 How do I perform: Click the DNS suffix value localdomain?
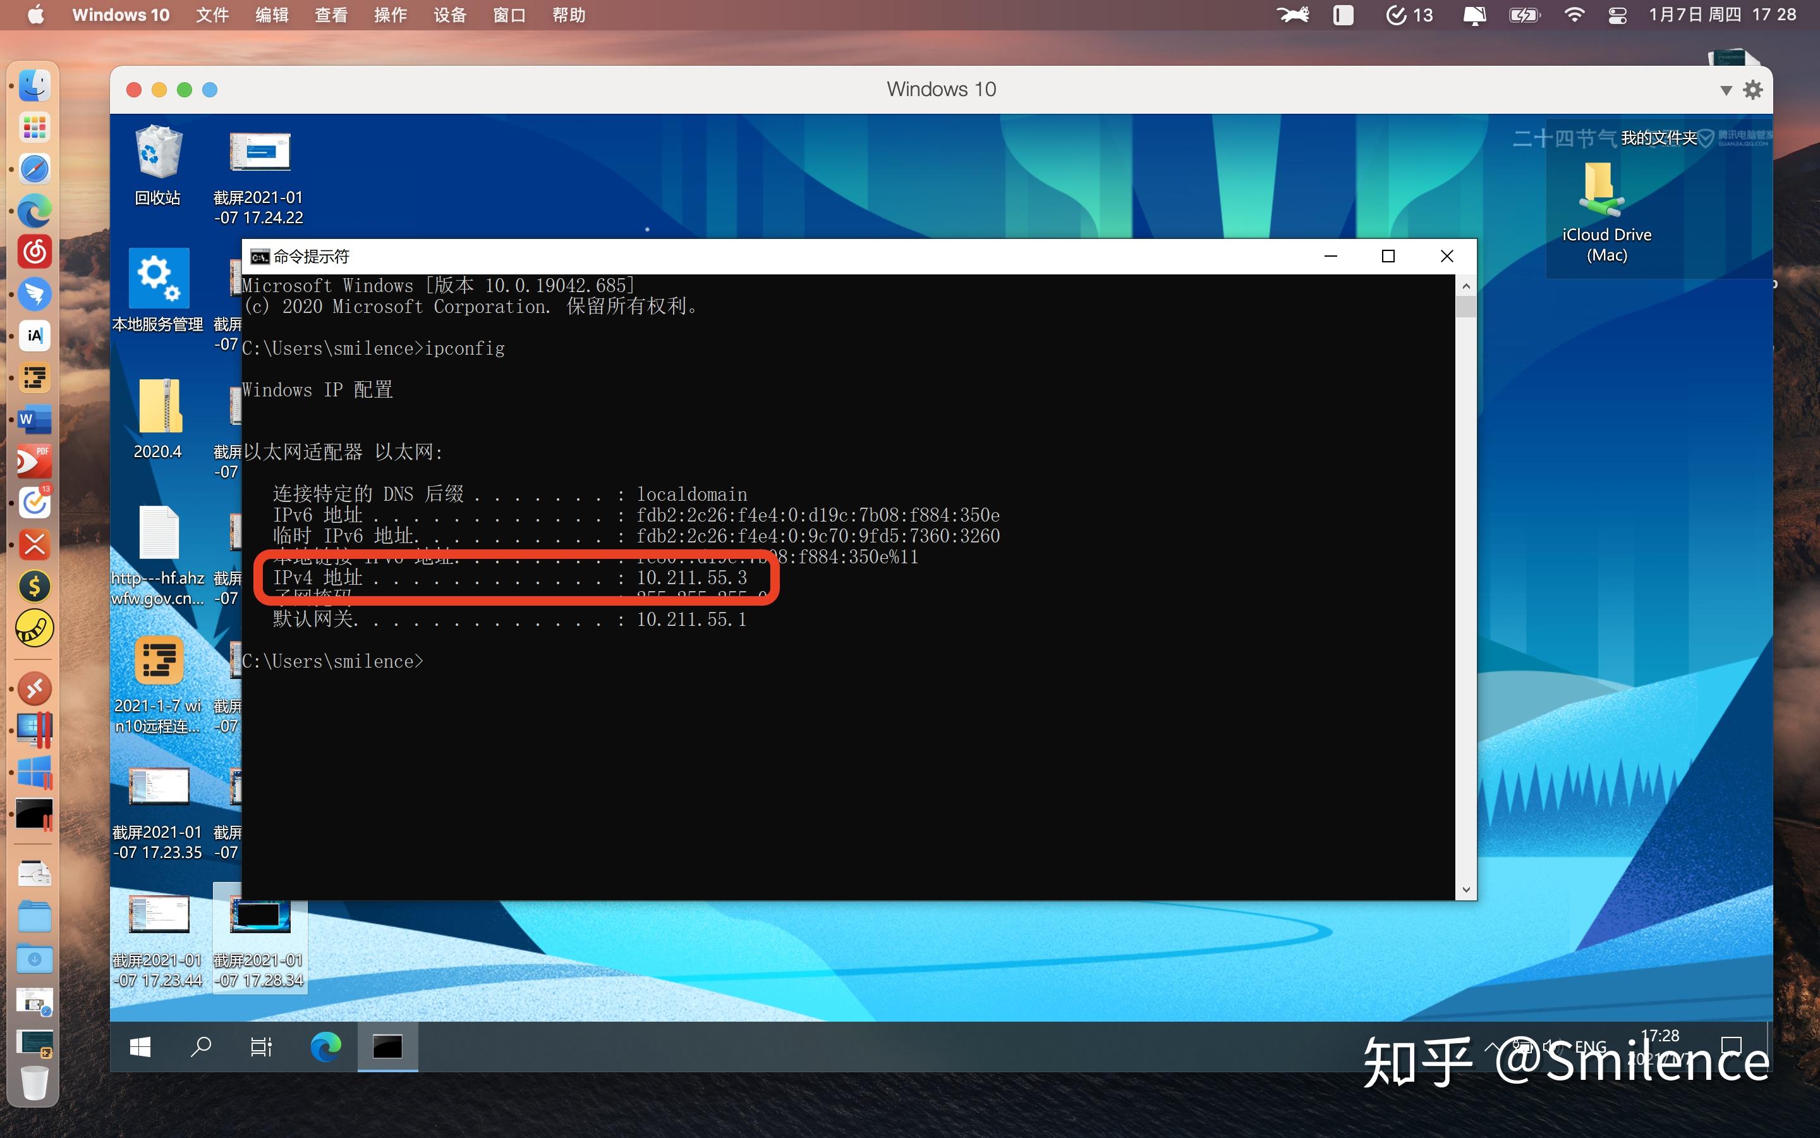click(692, 494)
